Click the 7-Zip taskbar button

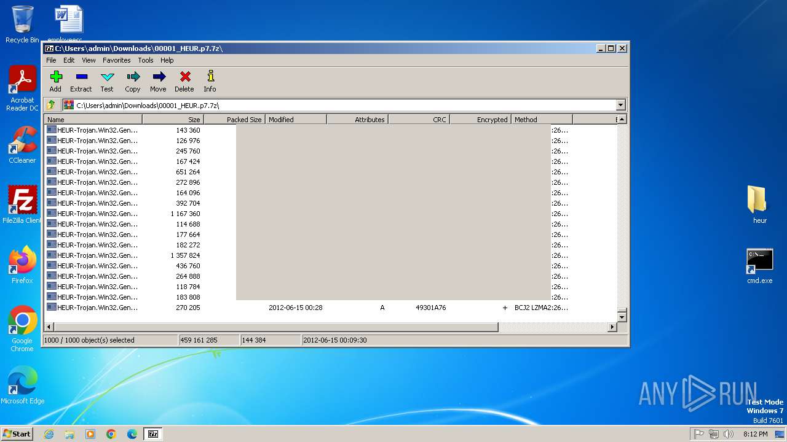coord(153,434)
